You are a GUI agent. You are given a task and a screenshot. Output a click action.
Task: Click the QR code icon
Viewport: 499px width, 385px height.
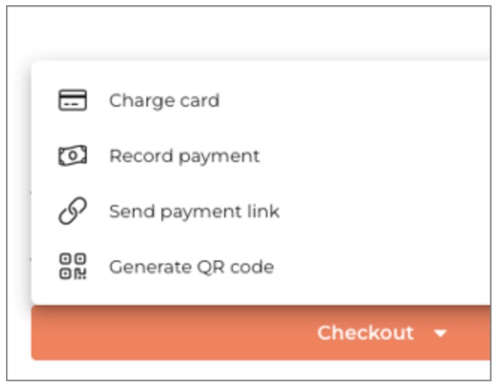pyautogui.click(x=72, y=266)
